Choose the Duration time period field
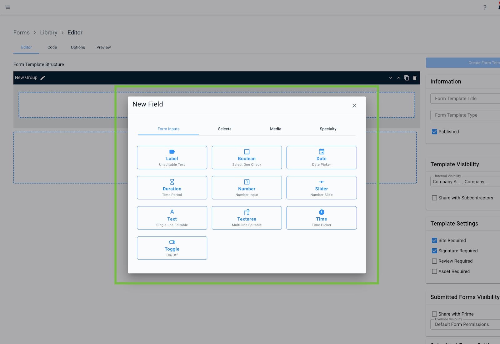This screenshot has height=344, width=500. (x=172, y=188)
